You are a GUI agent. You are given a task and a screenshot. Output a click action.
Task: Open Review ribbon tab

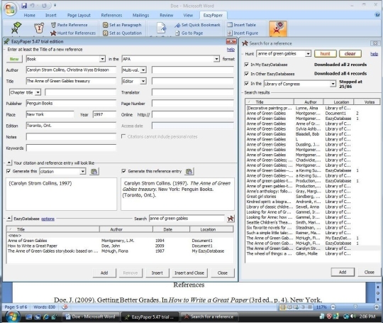click(167, 15)
